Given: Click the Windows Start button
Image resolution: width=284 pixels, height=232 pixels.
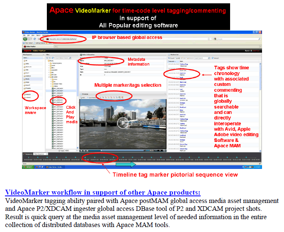Looking at the screenshot, I should pos(28,167).
